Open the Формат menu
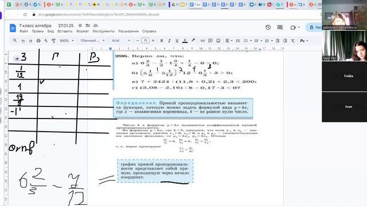 point(83,31)
